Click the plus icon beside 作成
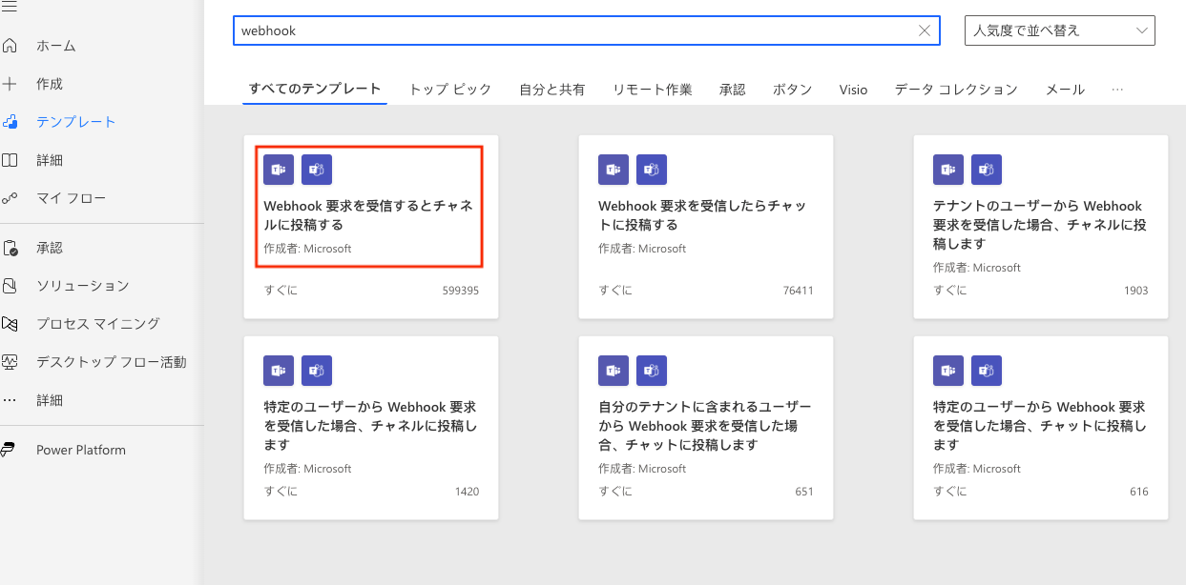Screen dimensions: 1186x585 (x=10, y=84)
